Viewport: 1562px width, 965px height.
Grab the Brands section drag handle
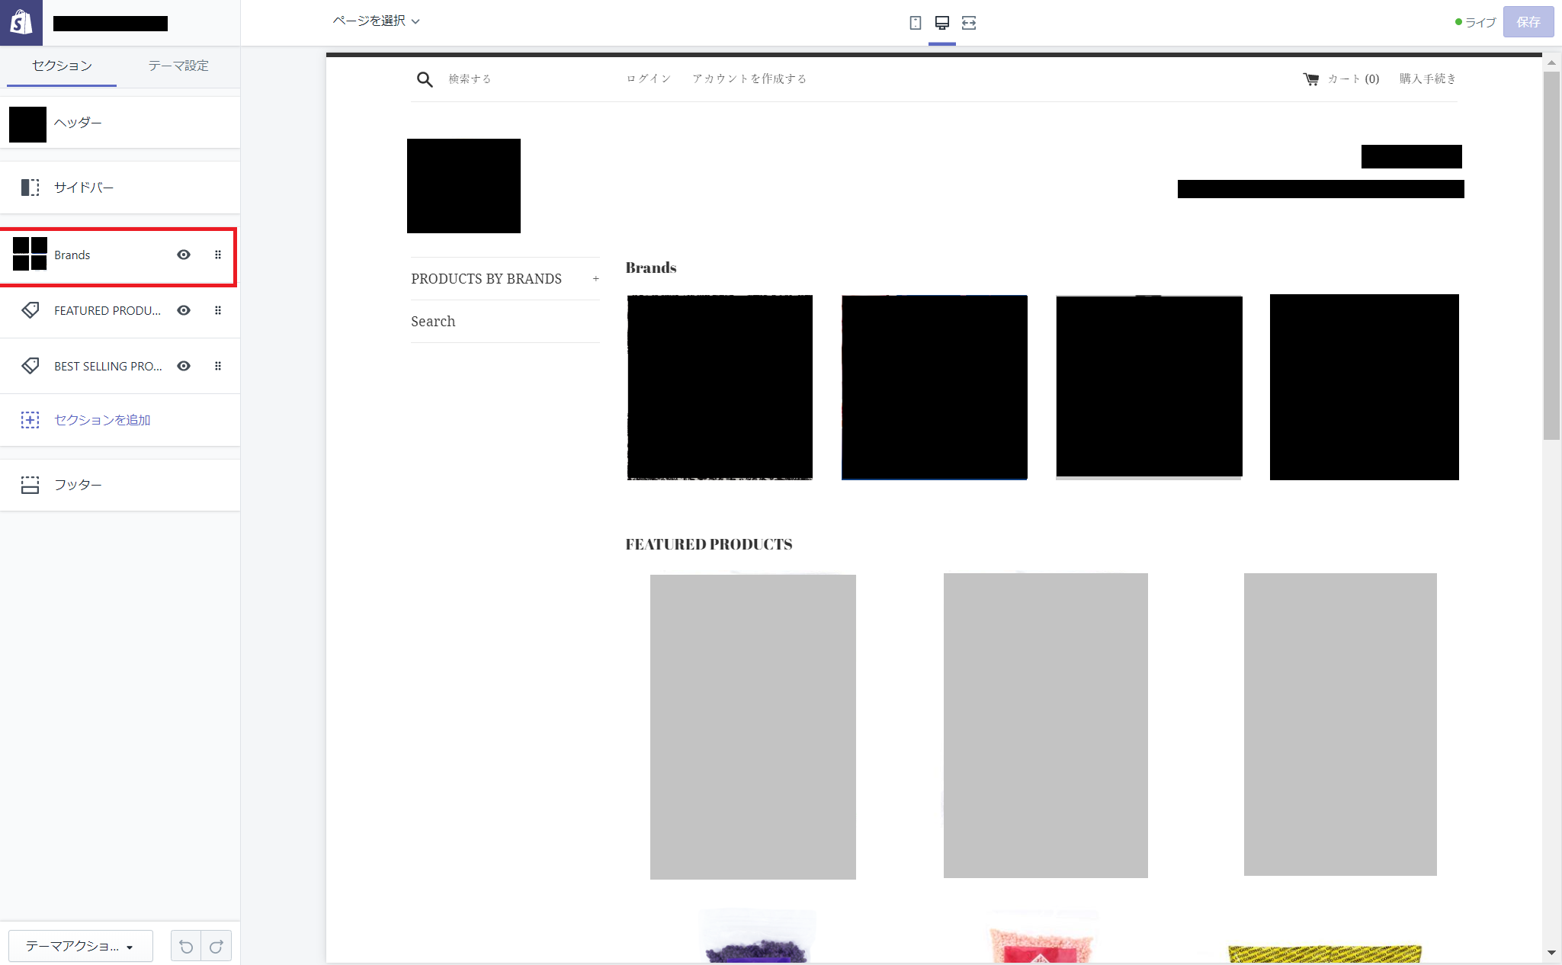click(218, 255)
